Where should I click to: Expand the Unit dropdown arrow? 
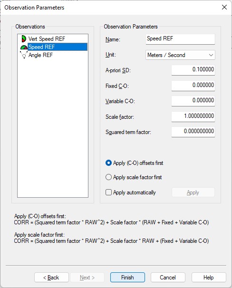(x=211, y=55)
